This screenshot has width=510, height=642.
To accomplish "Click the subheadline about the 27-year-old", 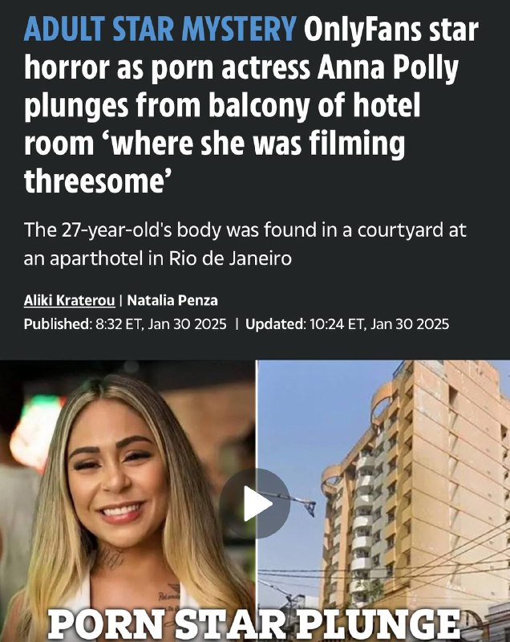I will [x=245, y=244].
